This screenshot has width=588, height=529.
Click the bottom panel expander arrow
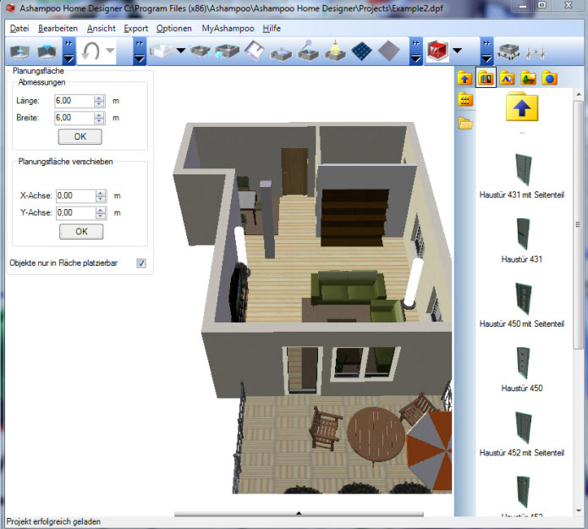tap(299, 513)
